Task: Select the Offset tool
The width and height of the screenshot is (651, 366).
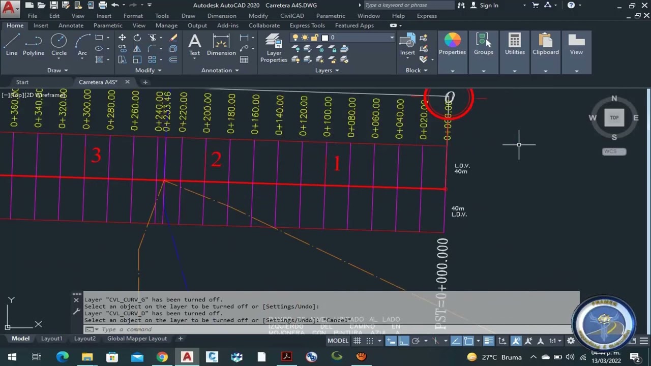Action: point(173,59)
